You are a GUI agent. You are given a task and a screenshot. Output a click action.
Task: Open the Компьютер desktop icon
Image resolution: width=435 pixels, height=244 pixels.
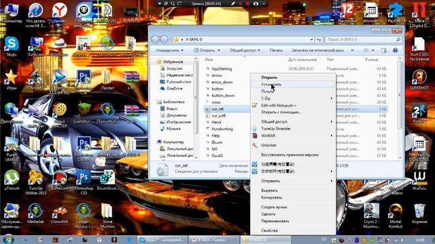click(x=12, y=13)
